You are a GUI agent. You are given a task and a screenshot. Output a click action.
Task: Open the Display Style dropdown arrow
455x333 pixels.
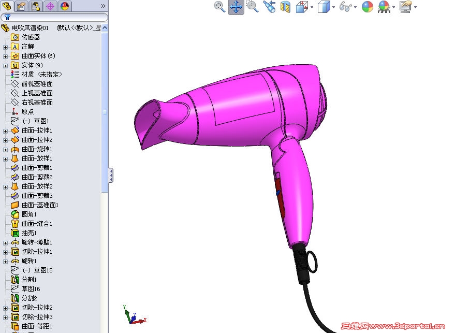[333, 7]
